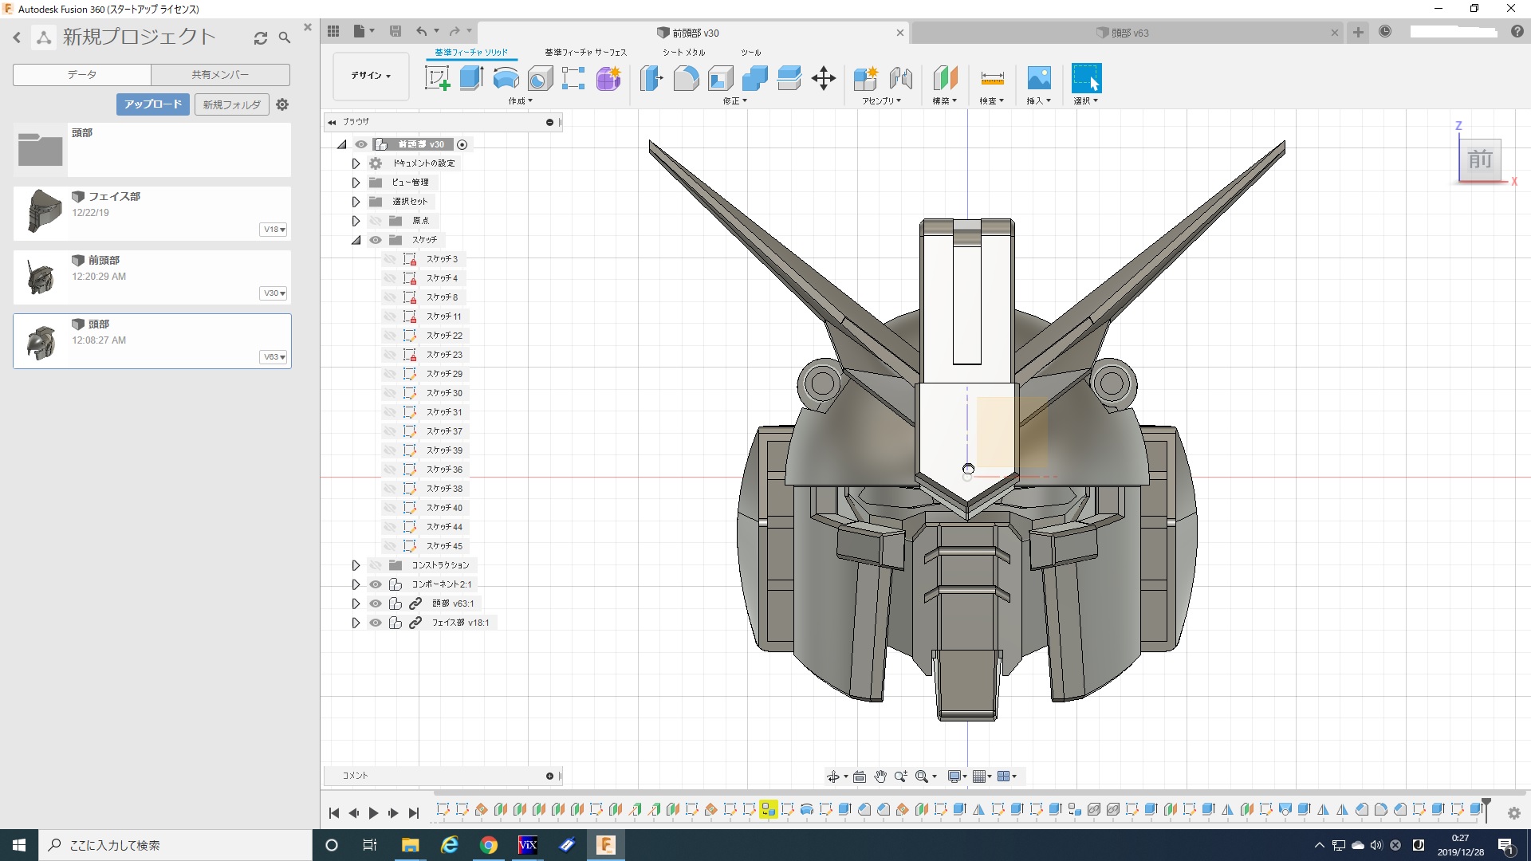The width and height of the screenshot is (1531, 861).
Task: Click the 新規フォルダ button
Action: (231, 104)
